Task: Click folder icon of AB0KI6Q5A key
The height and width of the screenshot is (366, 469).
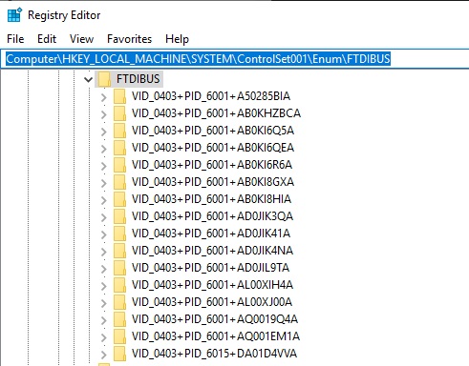Action: pos(119,131)
